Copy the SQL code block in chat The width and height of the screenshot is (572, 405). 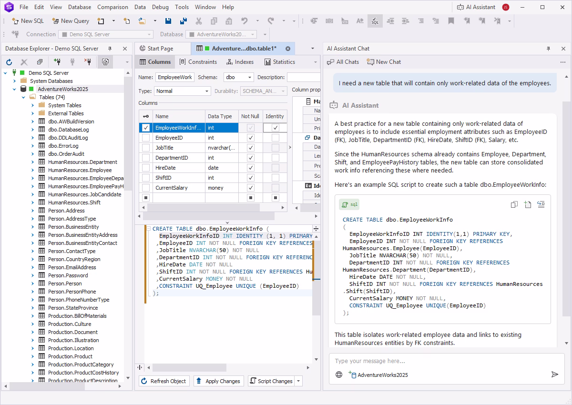click(x=514, y=204)
